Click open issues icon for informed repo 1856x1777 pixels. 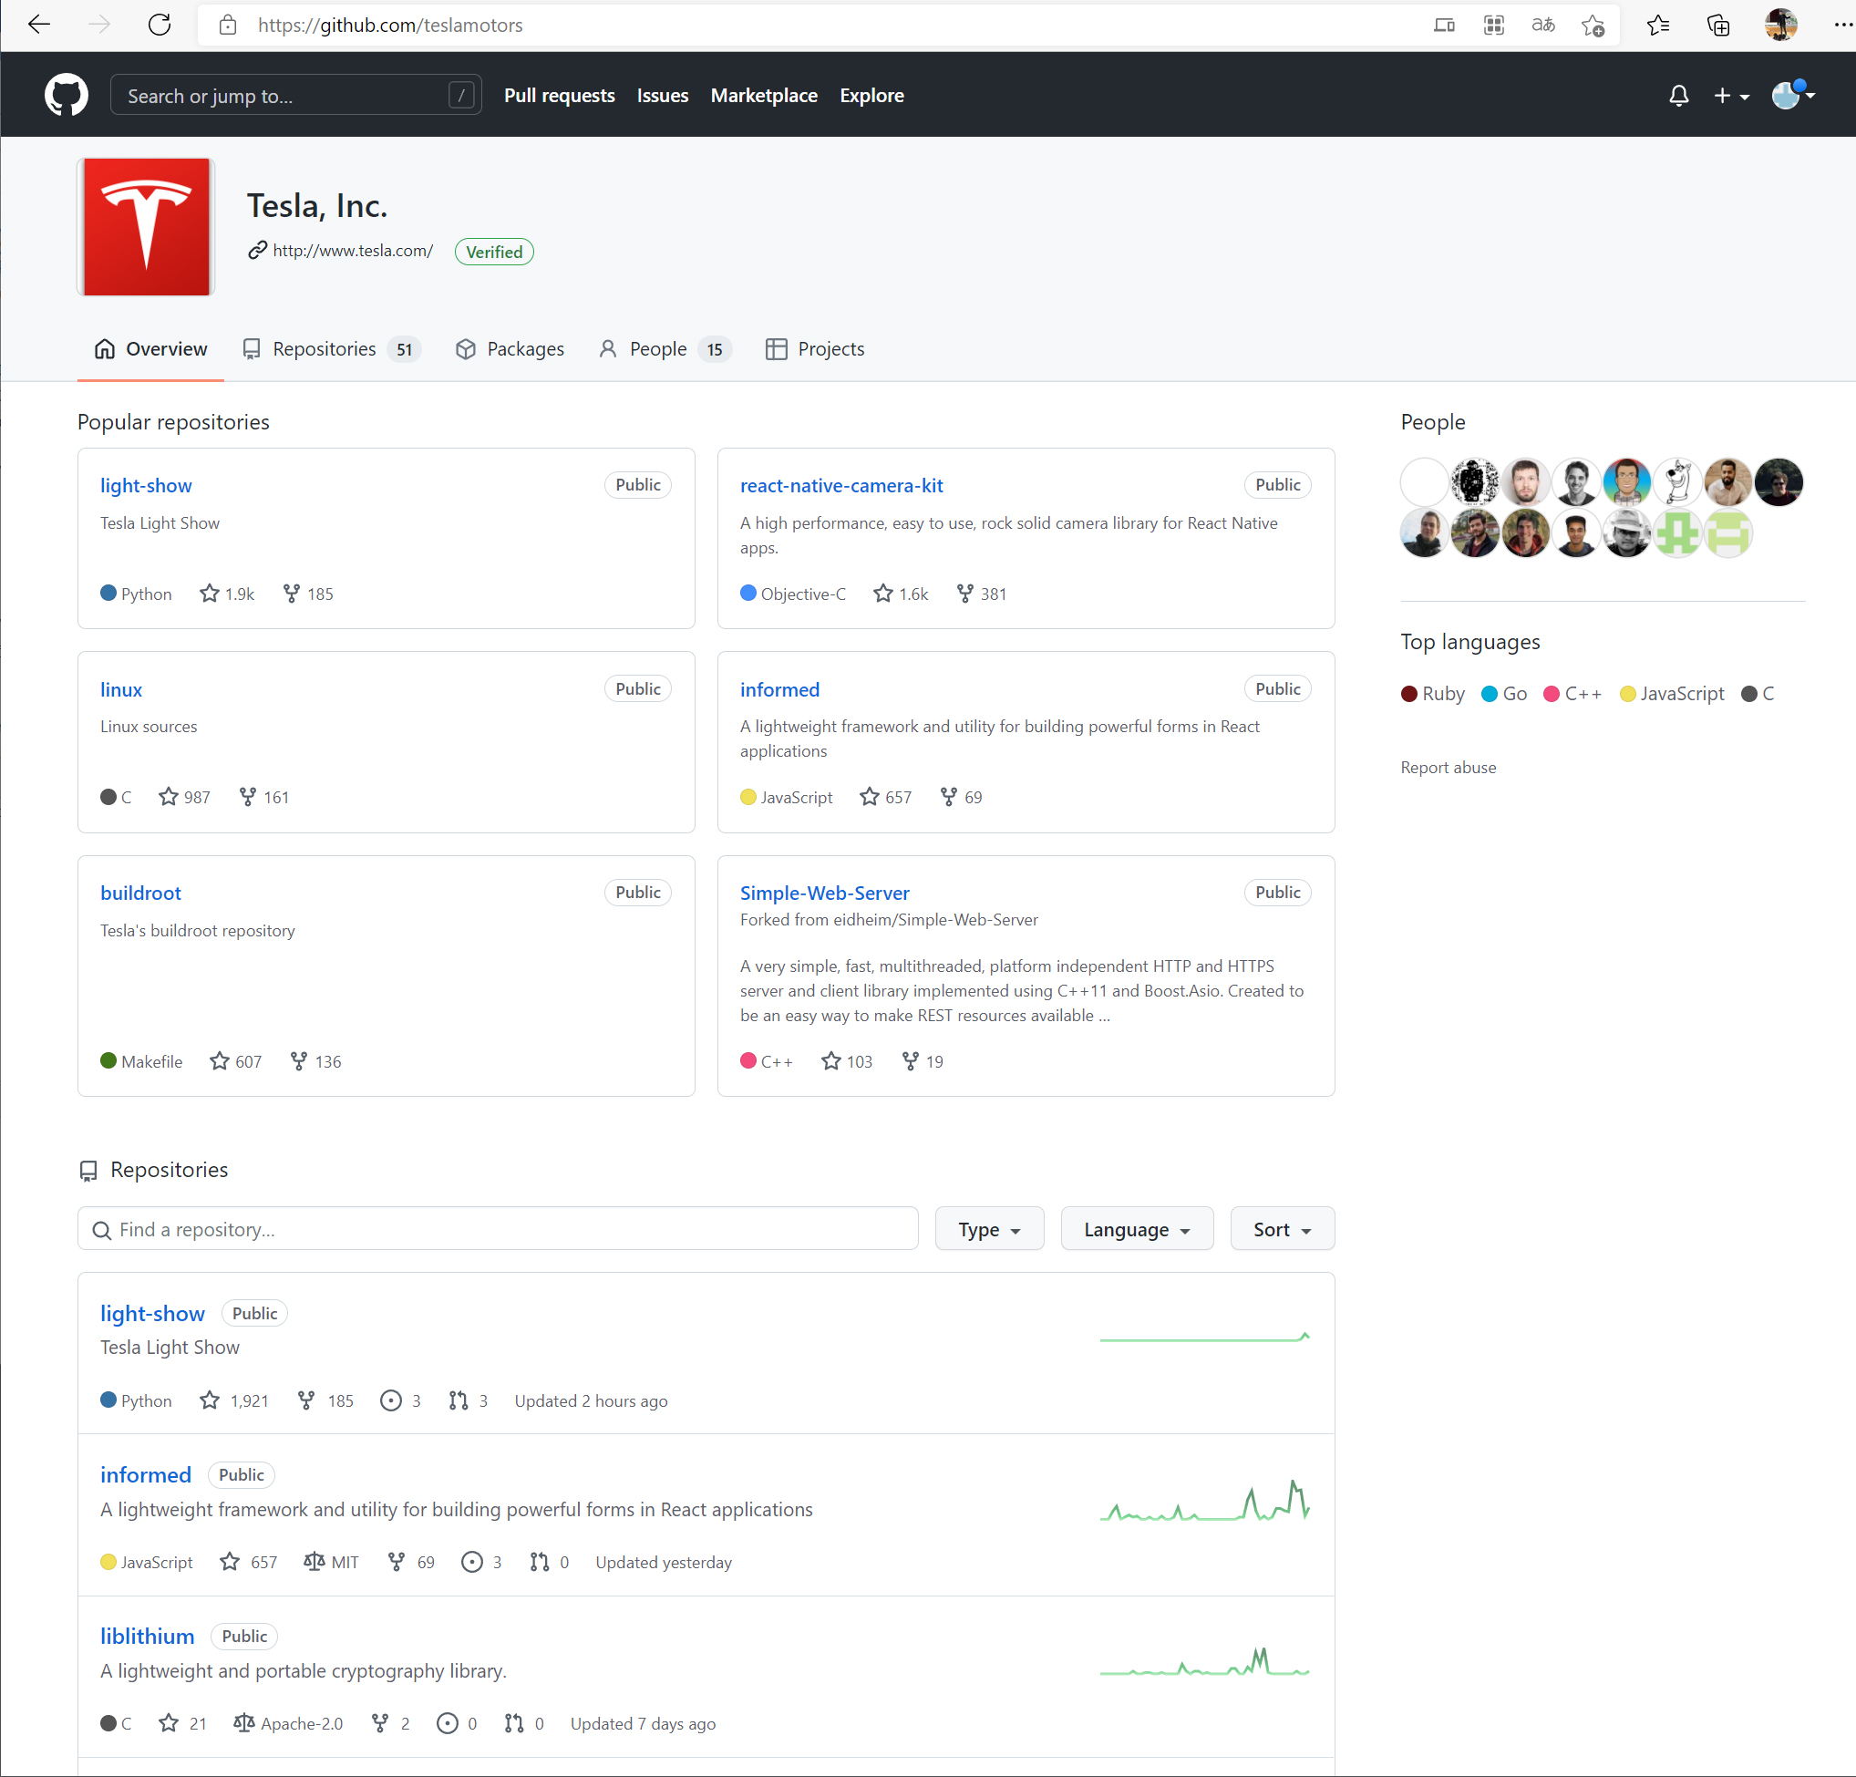[471, 1562]
